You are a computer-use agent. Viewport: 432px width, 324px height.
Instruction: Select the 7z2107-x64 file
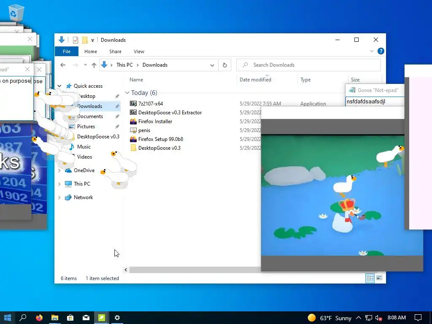coord(151,104)
